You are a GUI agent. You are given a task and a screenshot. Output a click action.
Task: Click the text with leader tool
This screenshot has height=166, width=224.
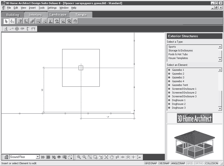click(x=12, y=29)
